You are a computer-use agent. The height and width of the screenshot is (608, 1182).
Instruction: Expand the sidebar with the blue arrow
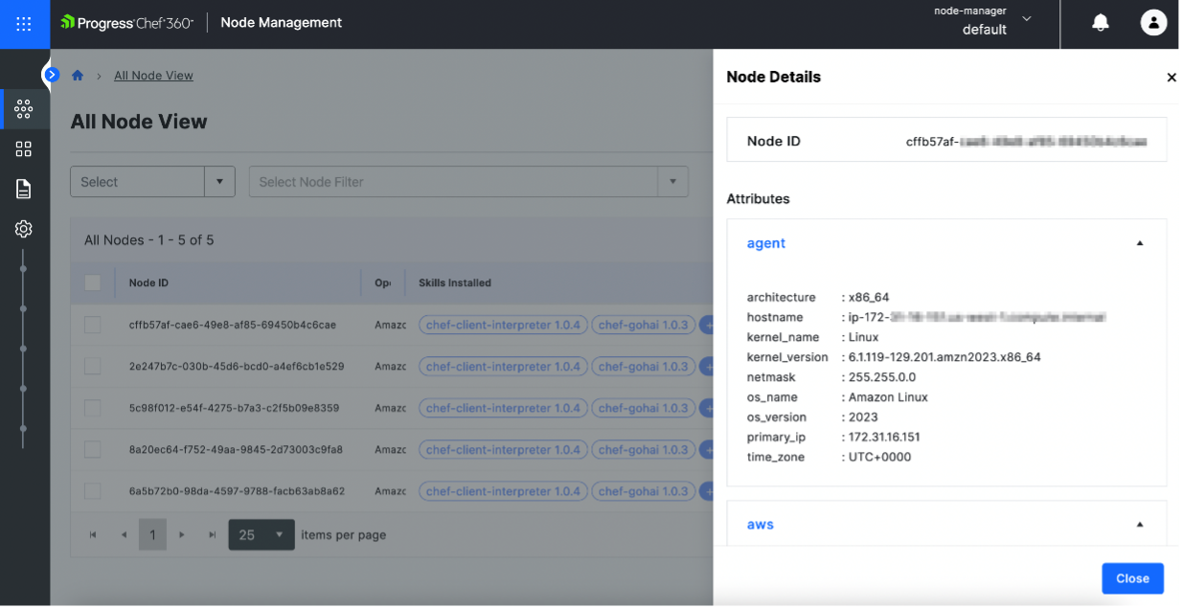pyautogui.click(x=52, y=75)
